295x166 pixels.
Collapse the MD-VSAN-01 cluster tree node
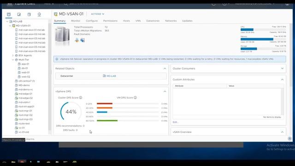click(10, 26)
